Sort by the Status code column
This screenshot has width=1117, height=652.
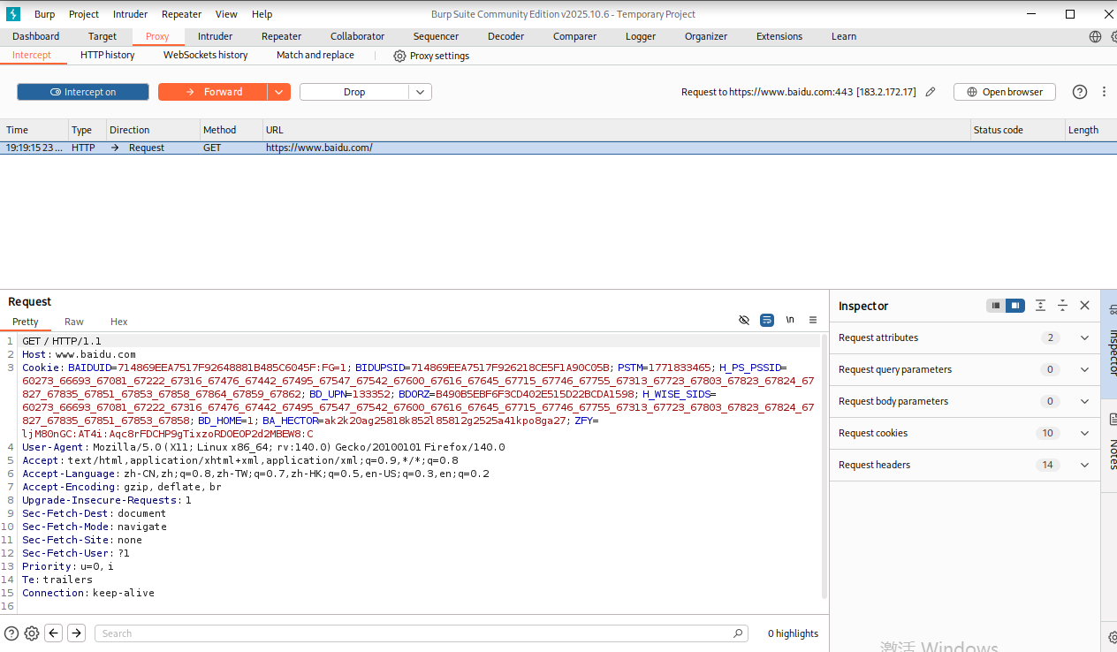1018,130
